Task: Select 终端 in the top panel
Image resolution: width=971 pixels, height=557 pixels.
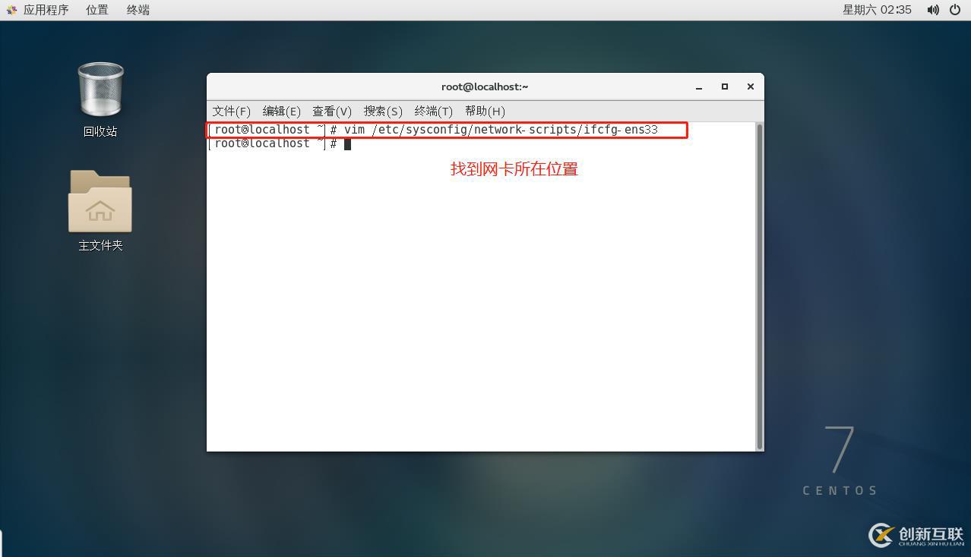Action: pyautogui.click(x=138, y=10)
